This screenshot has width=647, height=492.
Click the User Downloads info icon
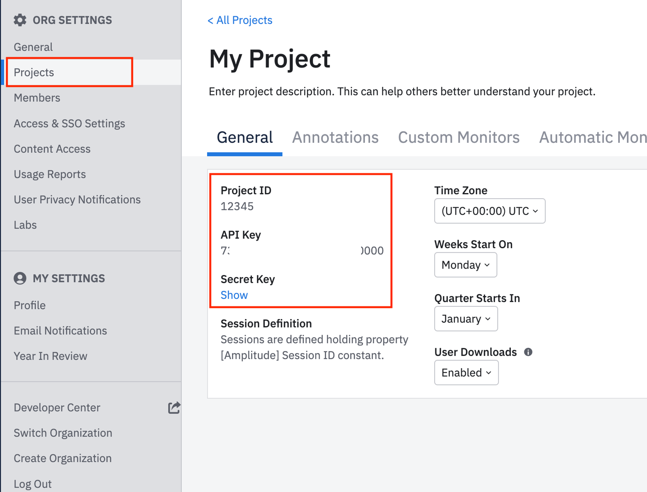click(x=528, y=352)
